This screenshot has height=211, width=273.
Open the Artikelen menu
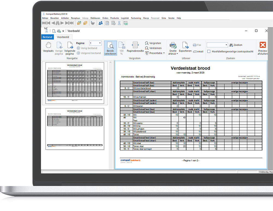(65, 18)
